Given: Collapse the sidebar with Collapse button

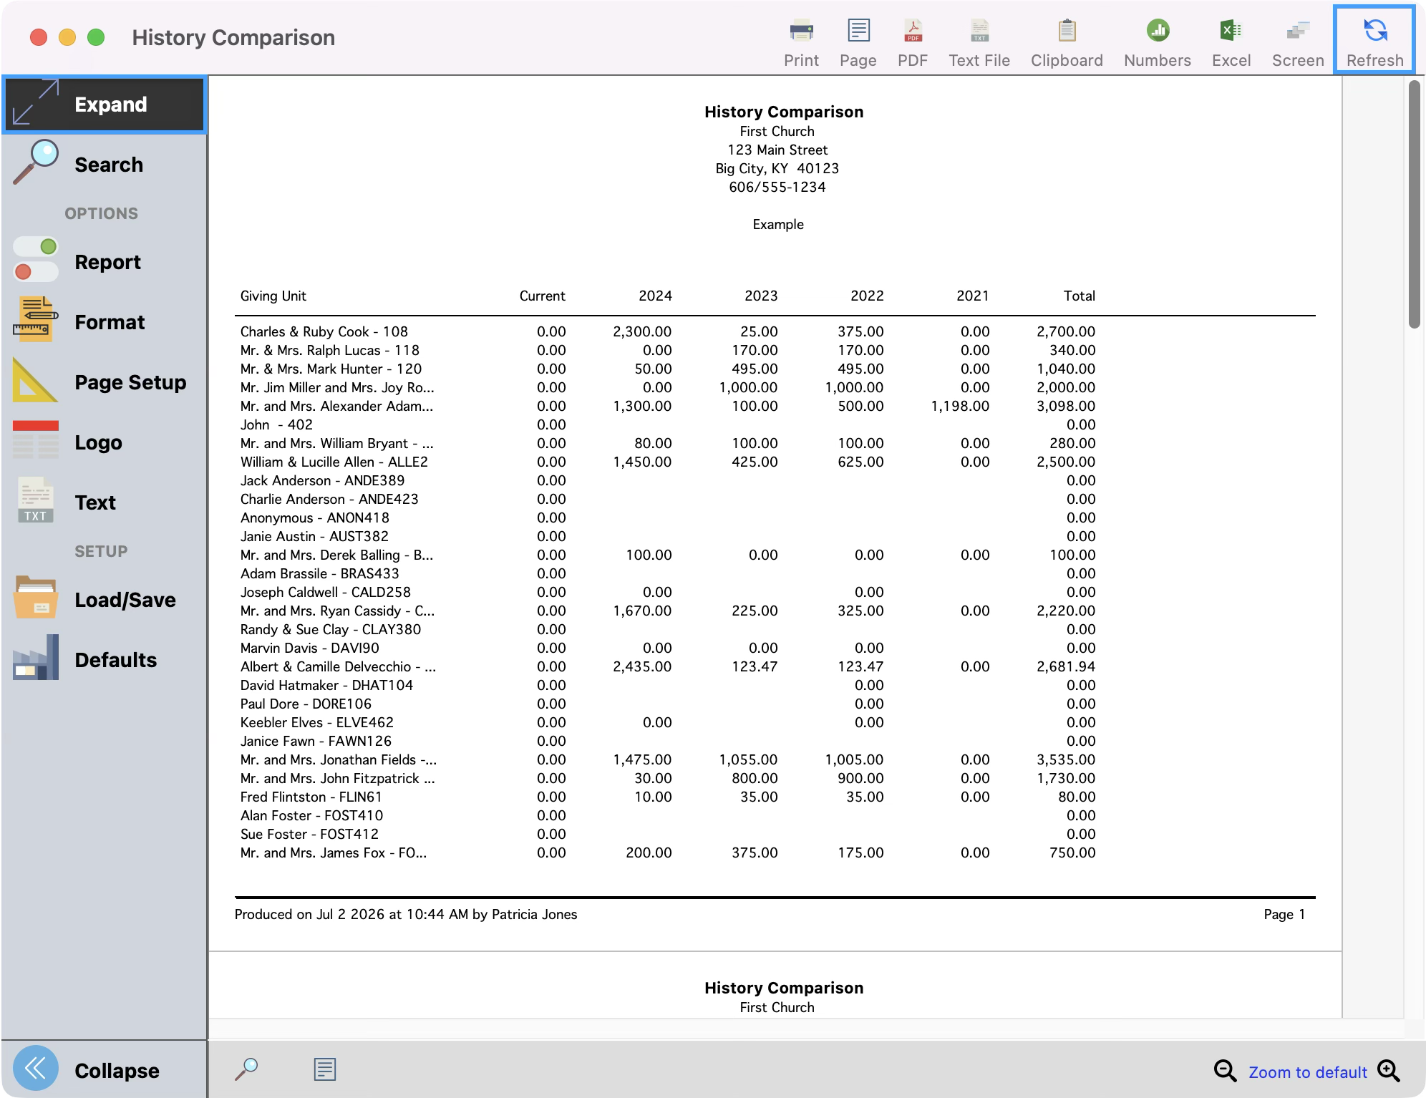Looking at the screenshot, I should pyautogui.click(x=105, y=1070).
